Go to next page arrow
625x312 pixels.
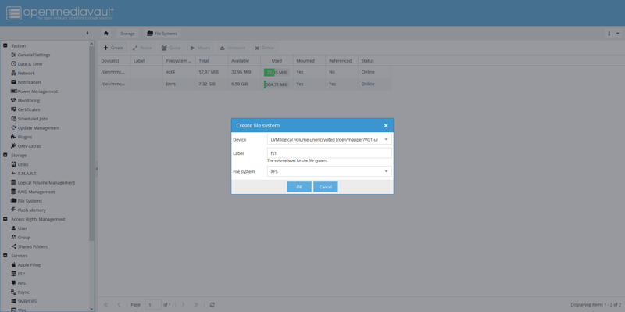click(x=183, y=304)
